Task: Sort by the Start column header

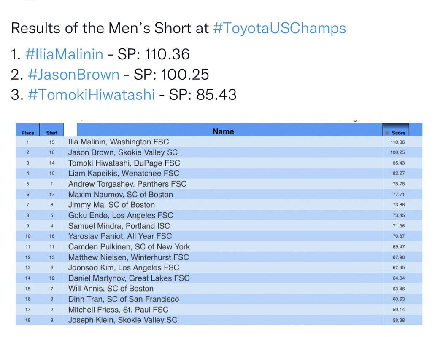Action: pos(52,133)
